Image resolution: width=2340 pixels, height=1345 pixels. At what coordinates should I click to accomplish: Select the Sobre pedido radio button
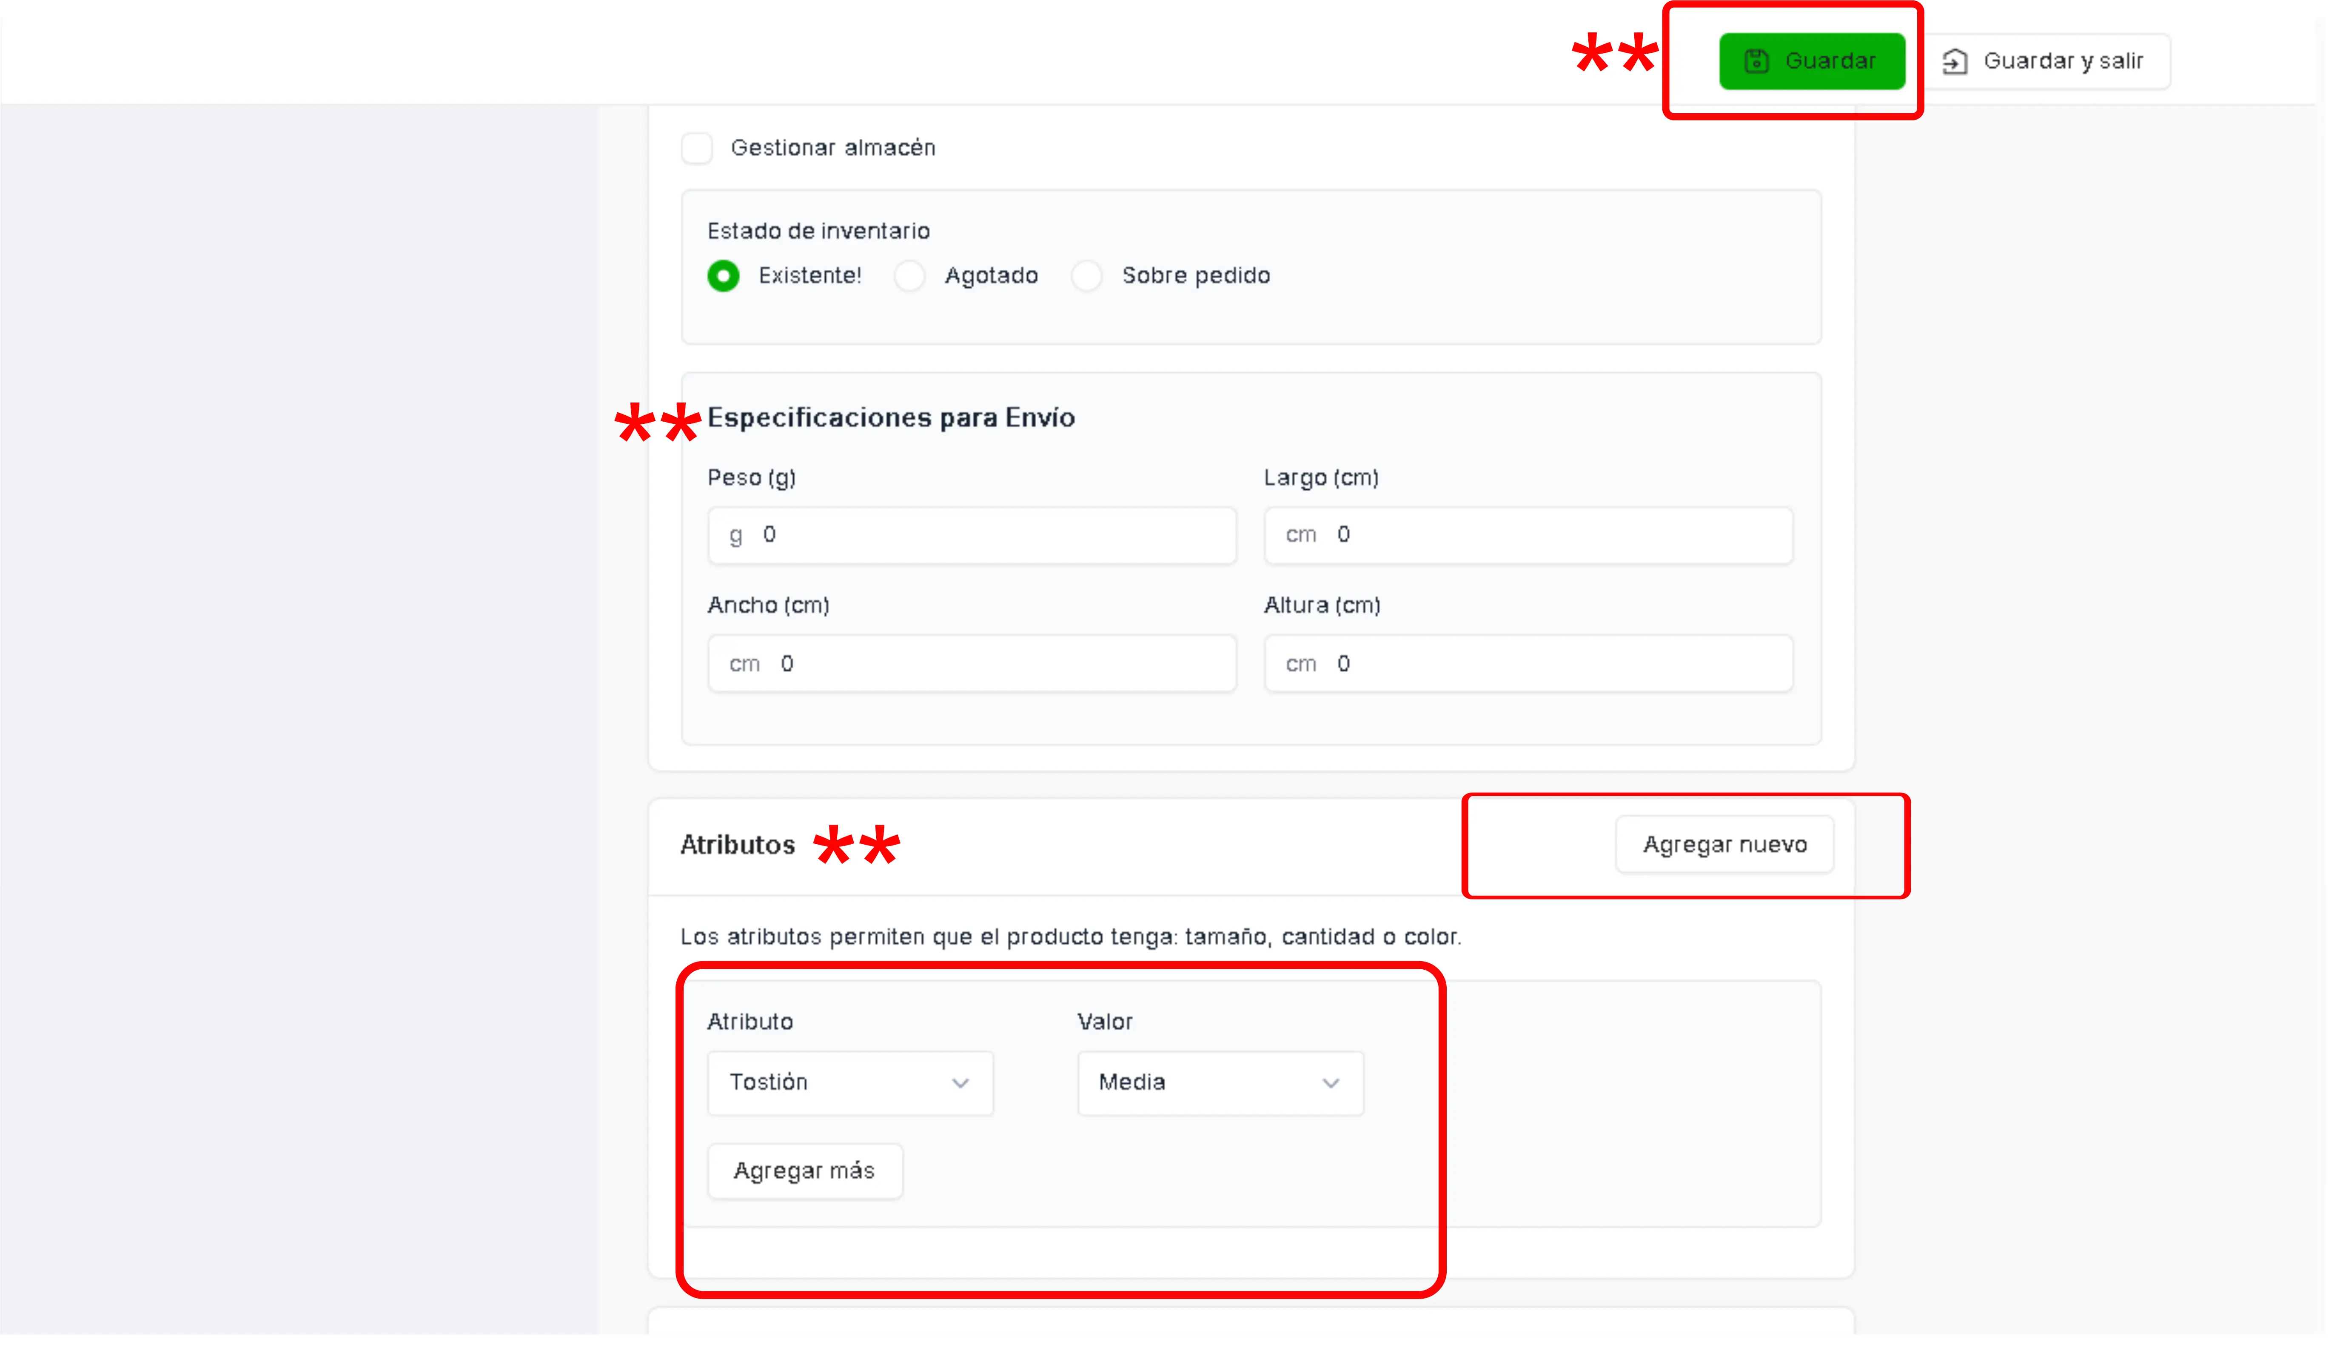pyautogui.click(x=1087, y=275)
